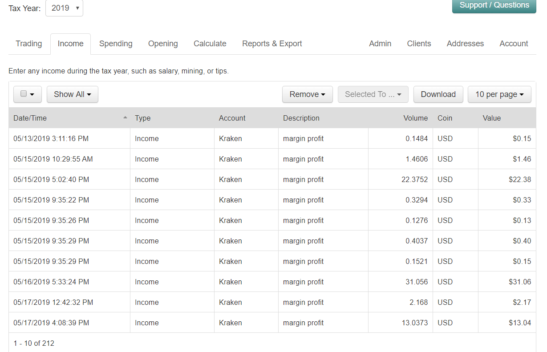Screen dimensions: 547x352
Task: Click the Support / Questions button
Action: [494, 5]
